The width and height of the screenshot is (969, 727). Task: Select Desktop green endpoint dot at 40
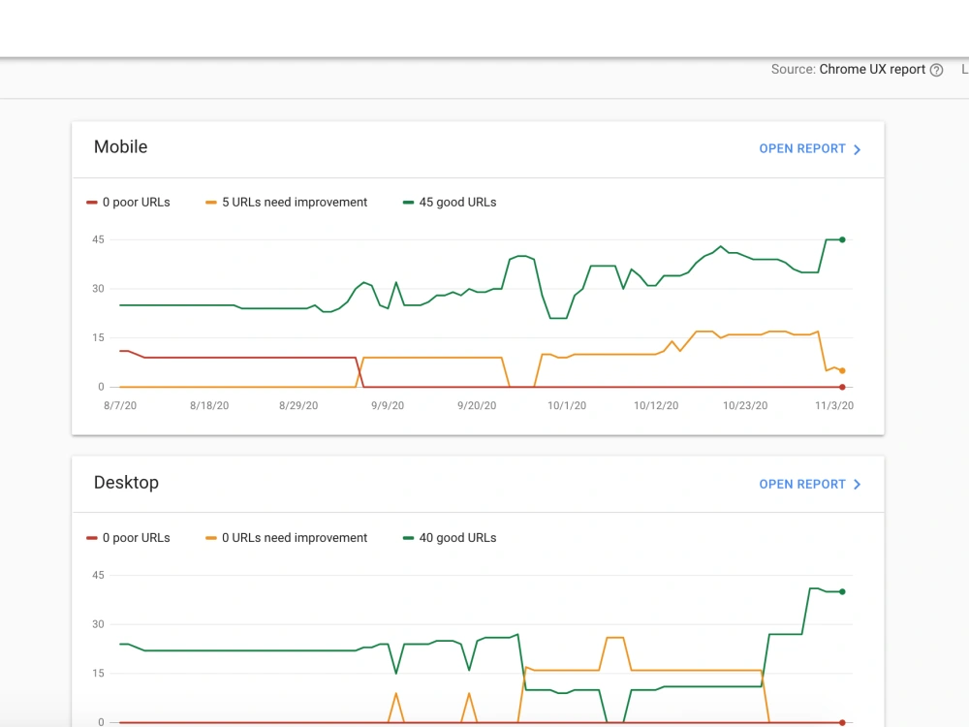[842, 591]
